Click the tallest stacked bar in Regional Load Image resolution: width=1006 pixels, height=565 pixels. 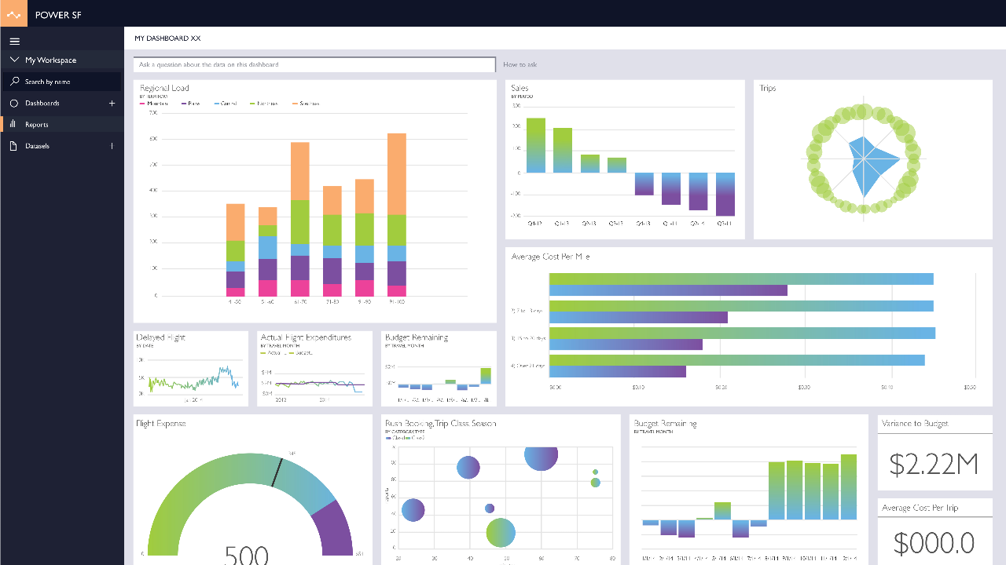tap(397, 215)
